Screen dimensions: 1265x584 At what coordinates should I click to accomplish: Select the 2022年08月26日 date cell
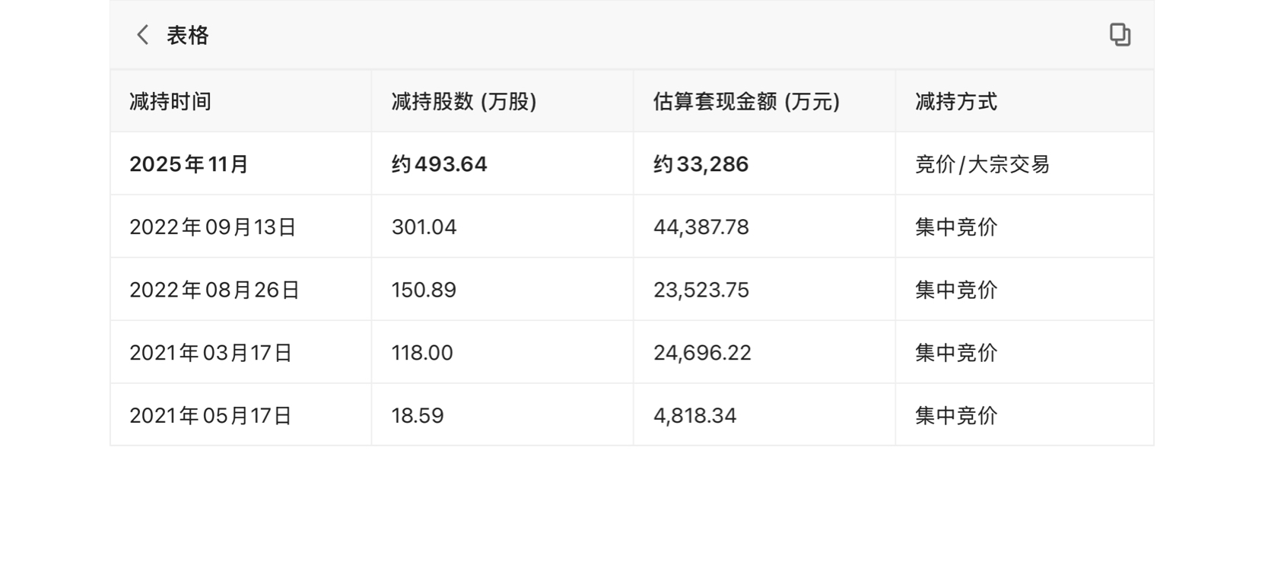[215, 290]
